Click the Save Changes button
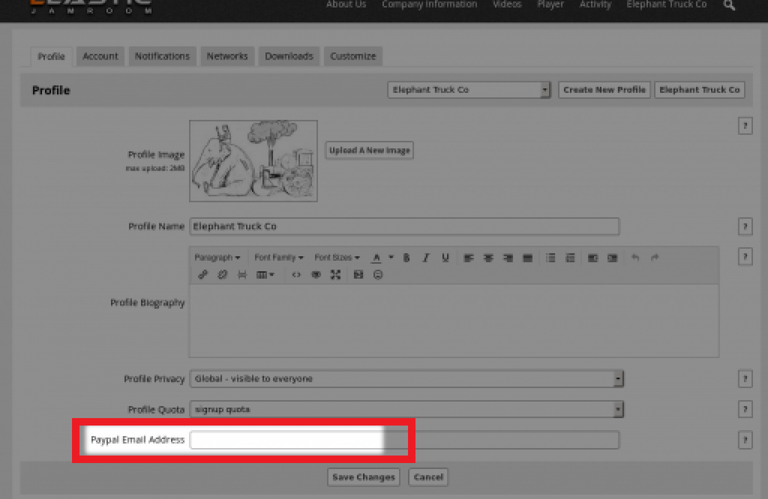768x499 pixels. (364, 477)
